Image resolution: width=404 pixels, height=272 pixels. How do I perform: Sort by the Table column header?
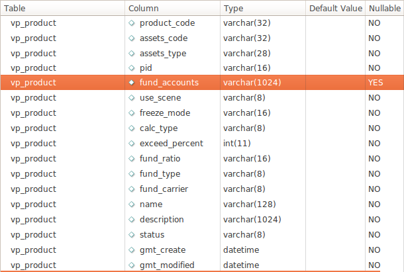pos(63,8)
